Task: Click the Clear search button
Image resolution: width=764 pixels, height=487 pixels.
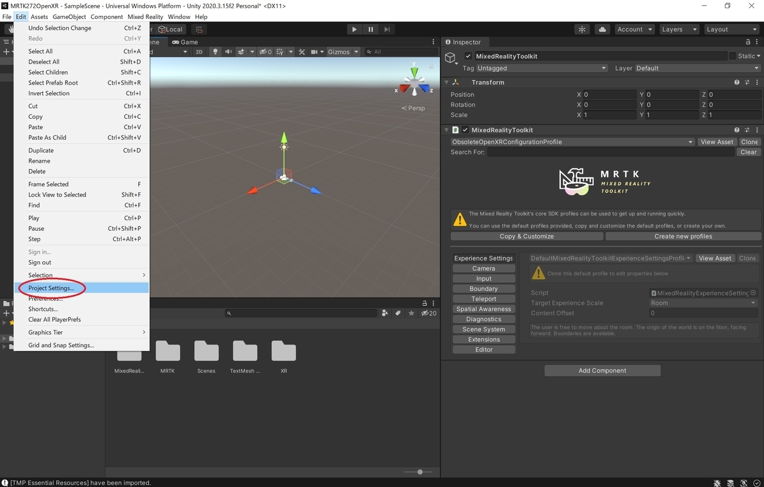Action: [x=749, y=153]
